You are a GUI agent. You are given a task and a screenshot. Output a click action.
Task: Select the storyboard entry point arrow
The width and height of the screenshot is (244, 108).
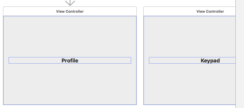pos(70,3)
